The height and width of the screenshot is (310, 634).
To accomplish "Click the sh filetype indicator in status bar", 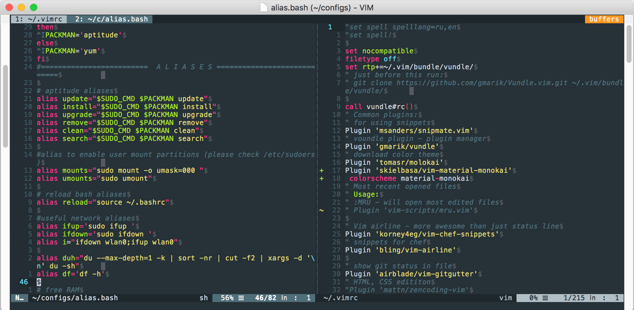I will coord(203,298).
